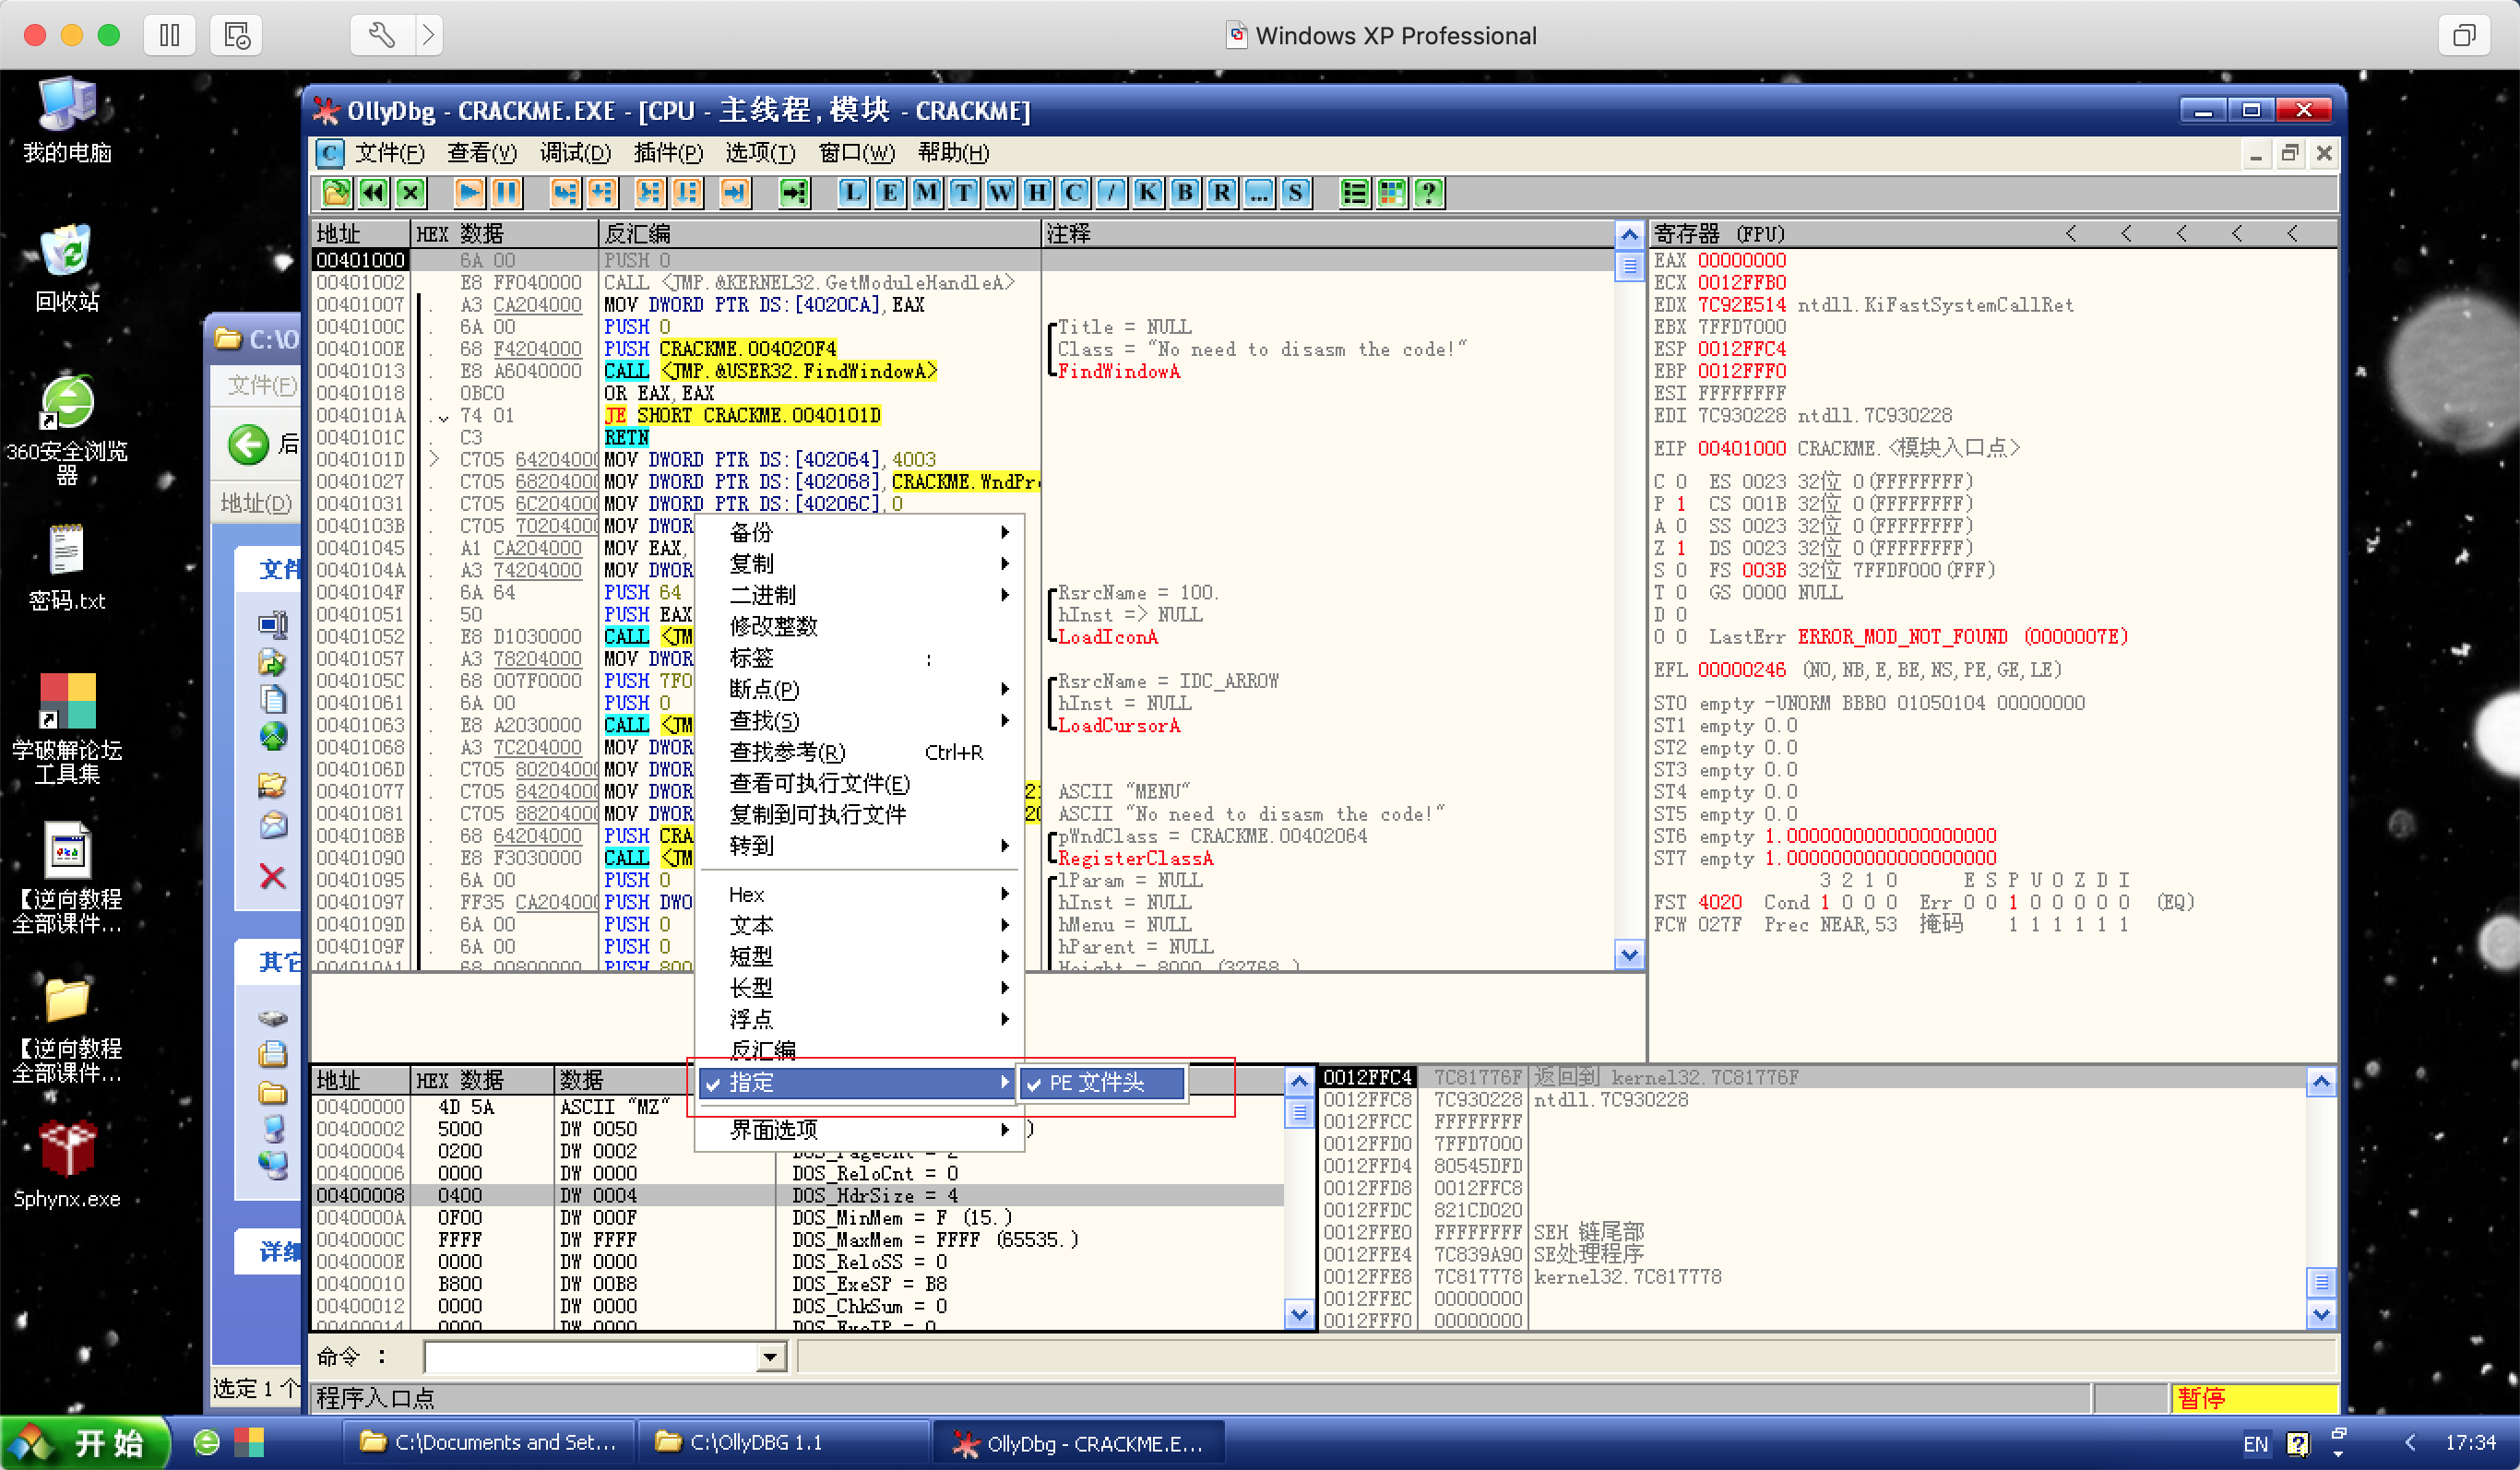Open the 插件(P) menu
The height and width of the screenshot is (1470, 2520).
(x=667, y=153)
